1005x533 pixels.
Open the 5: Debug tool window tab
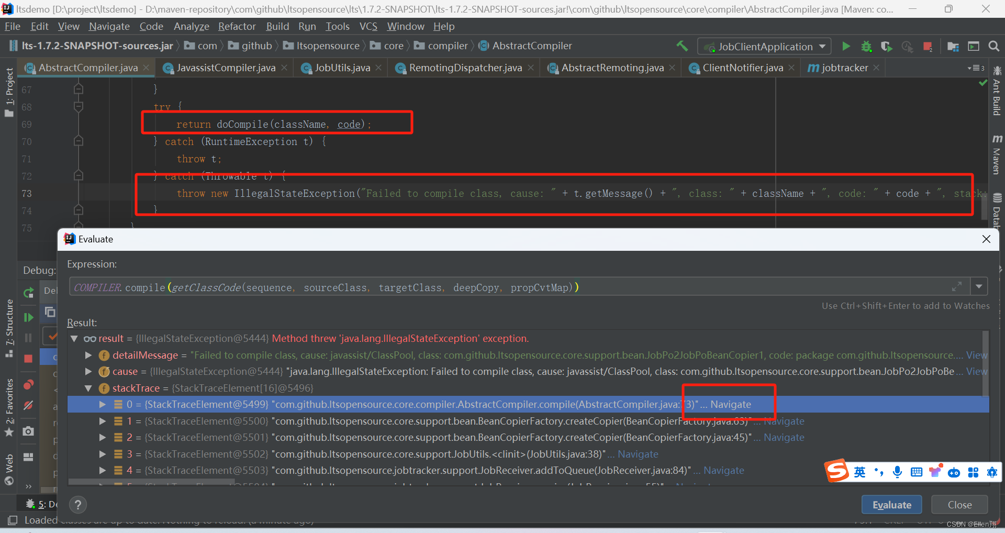[42, 504]
